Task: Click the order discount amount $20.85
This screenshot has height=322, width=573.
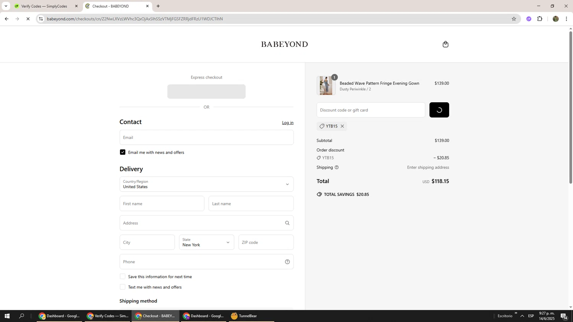Action: pos(441,158)
